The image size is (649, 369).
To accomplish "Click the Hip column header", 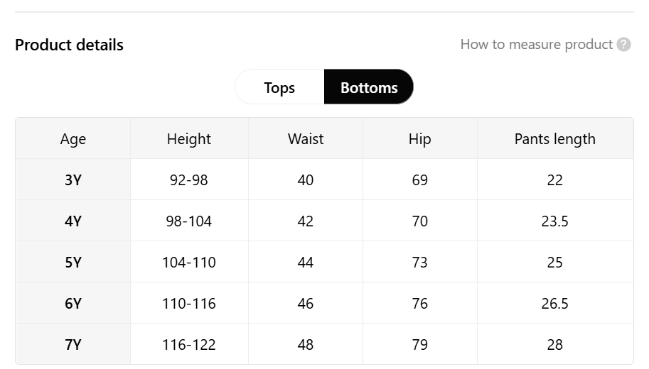I will [419, 139].
